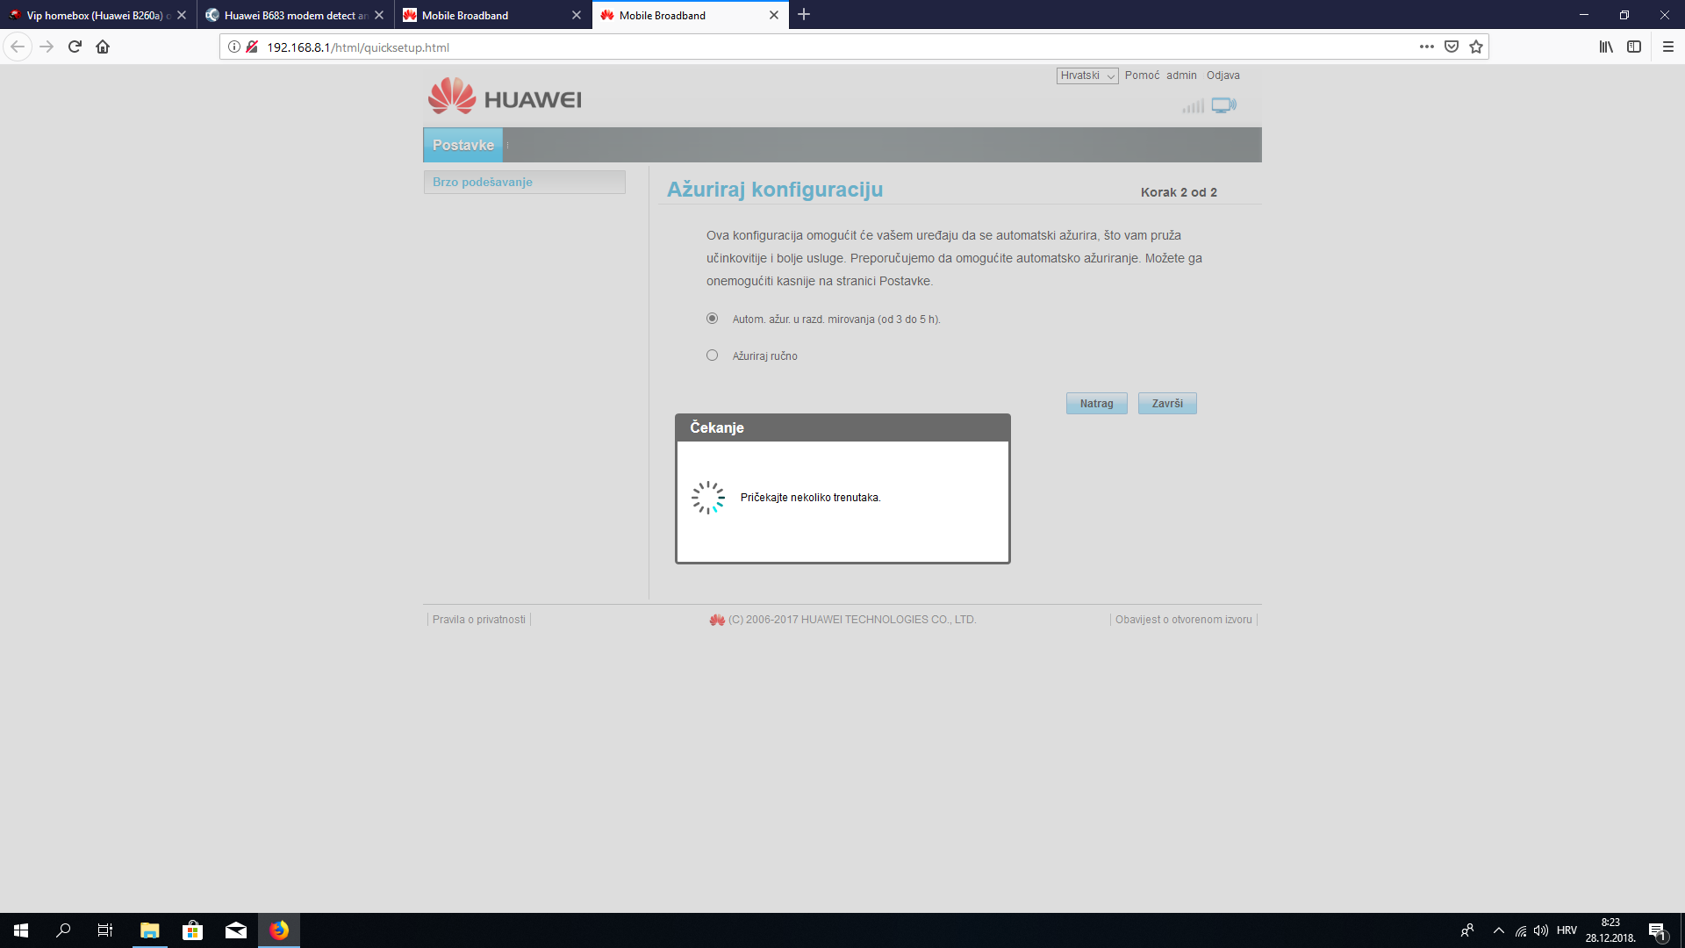Open the Firefox library icon

tap(1606, 47)
